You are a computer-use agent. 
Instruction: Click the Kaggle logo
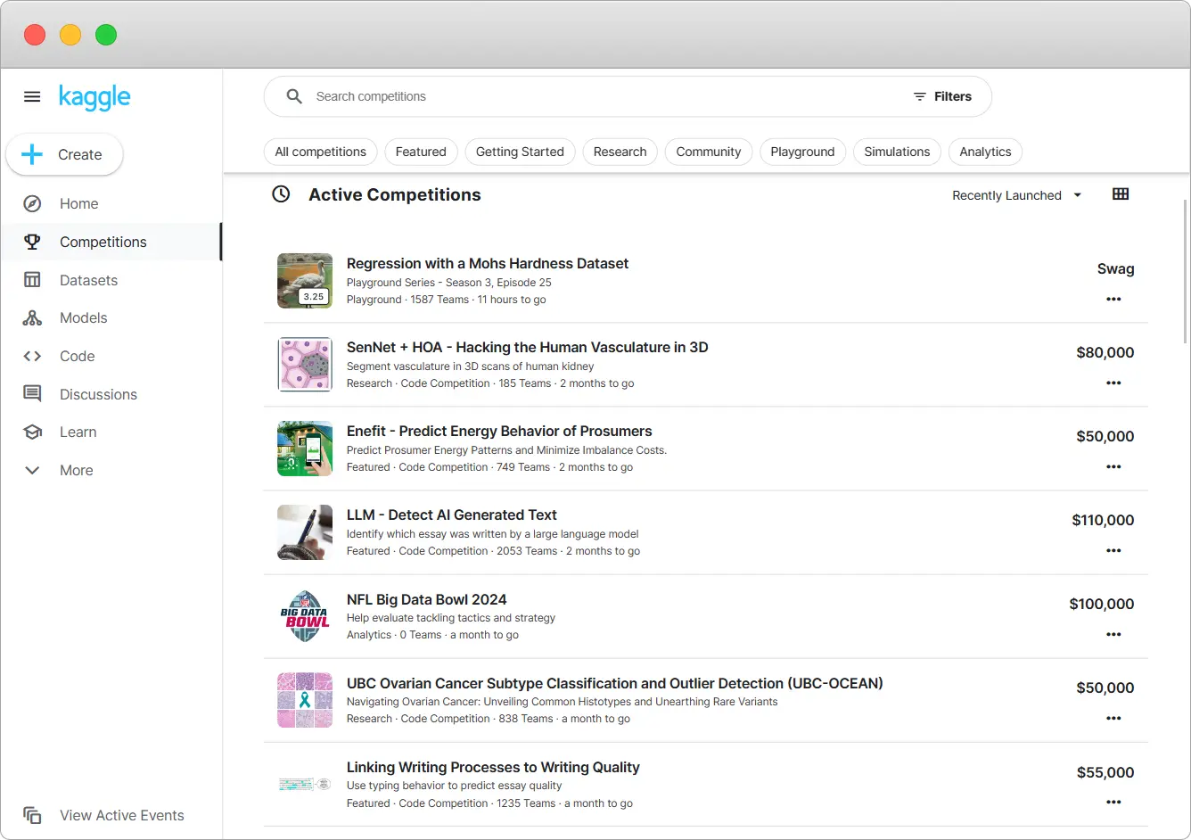(x=94, y=96)
